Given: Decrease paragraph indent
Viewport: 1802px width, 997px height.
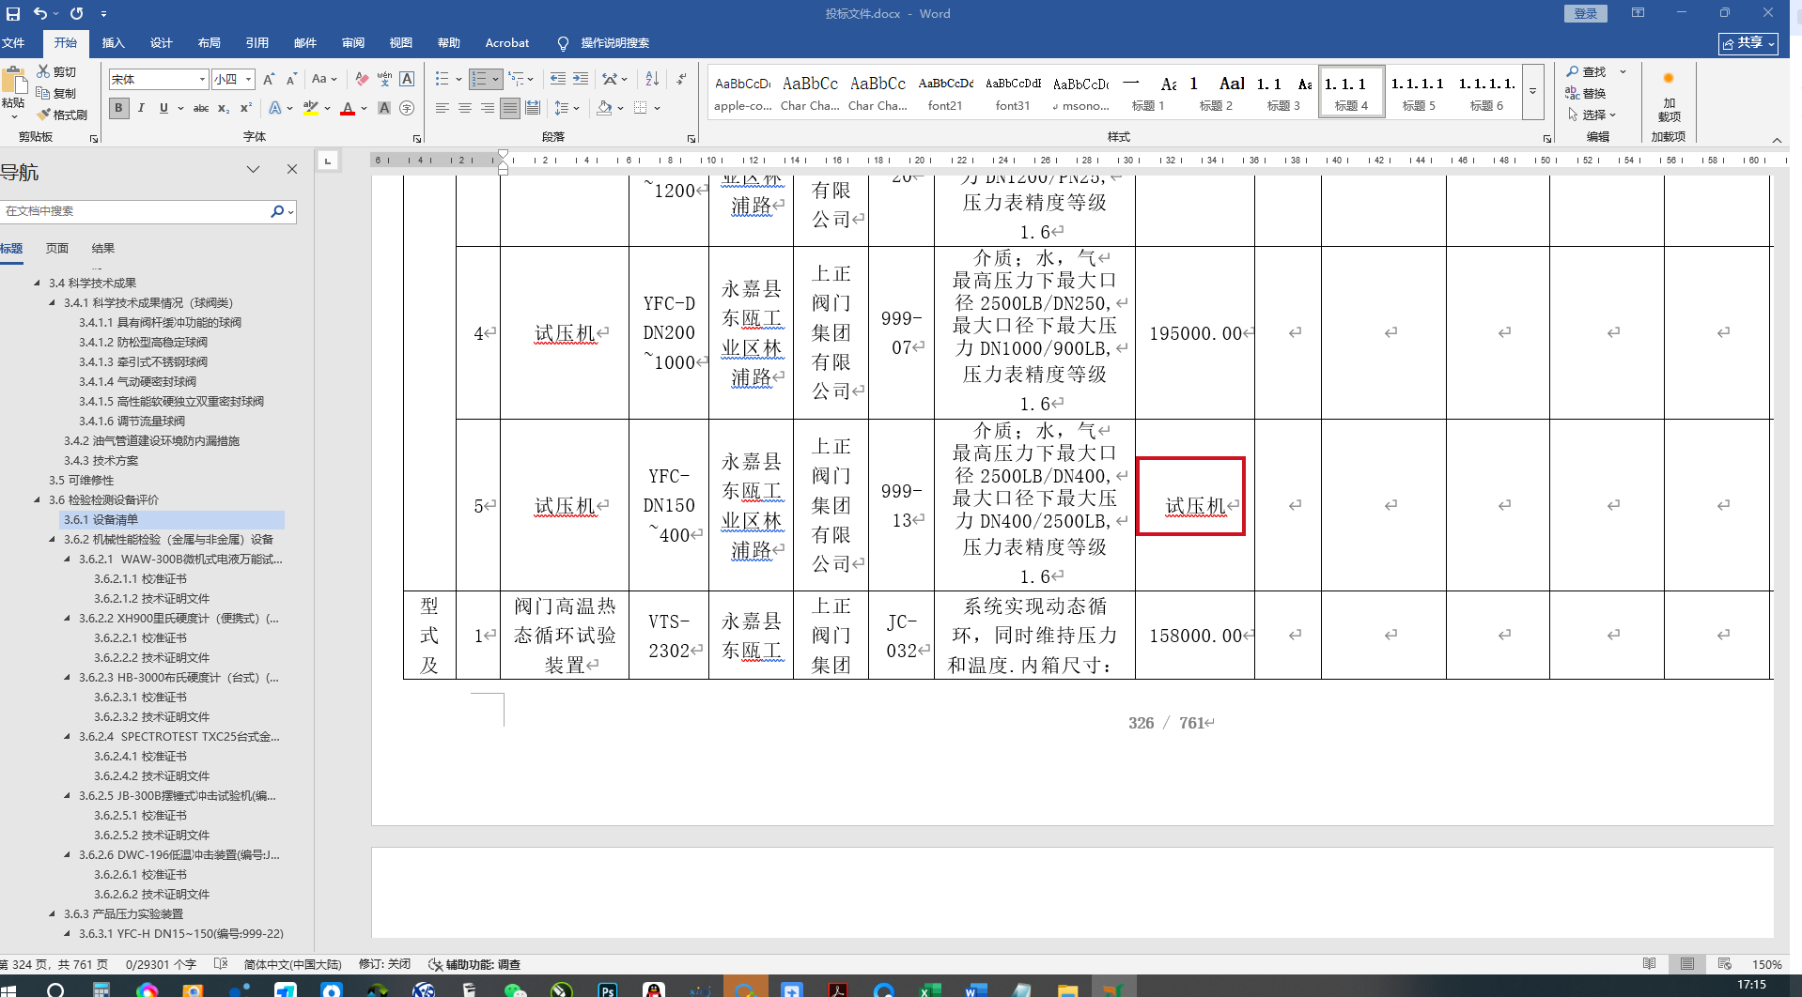Looking at the screenshot, I should click(558, 80).
